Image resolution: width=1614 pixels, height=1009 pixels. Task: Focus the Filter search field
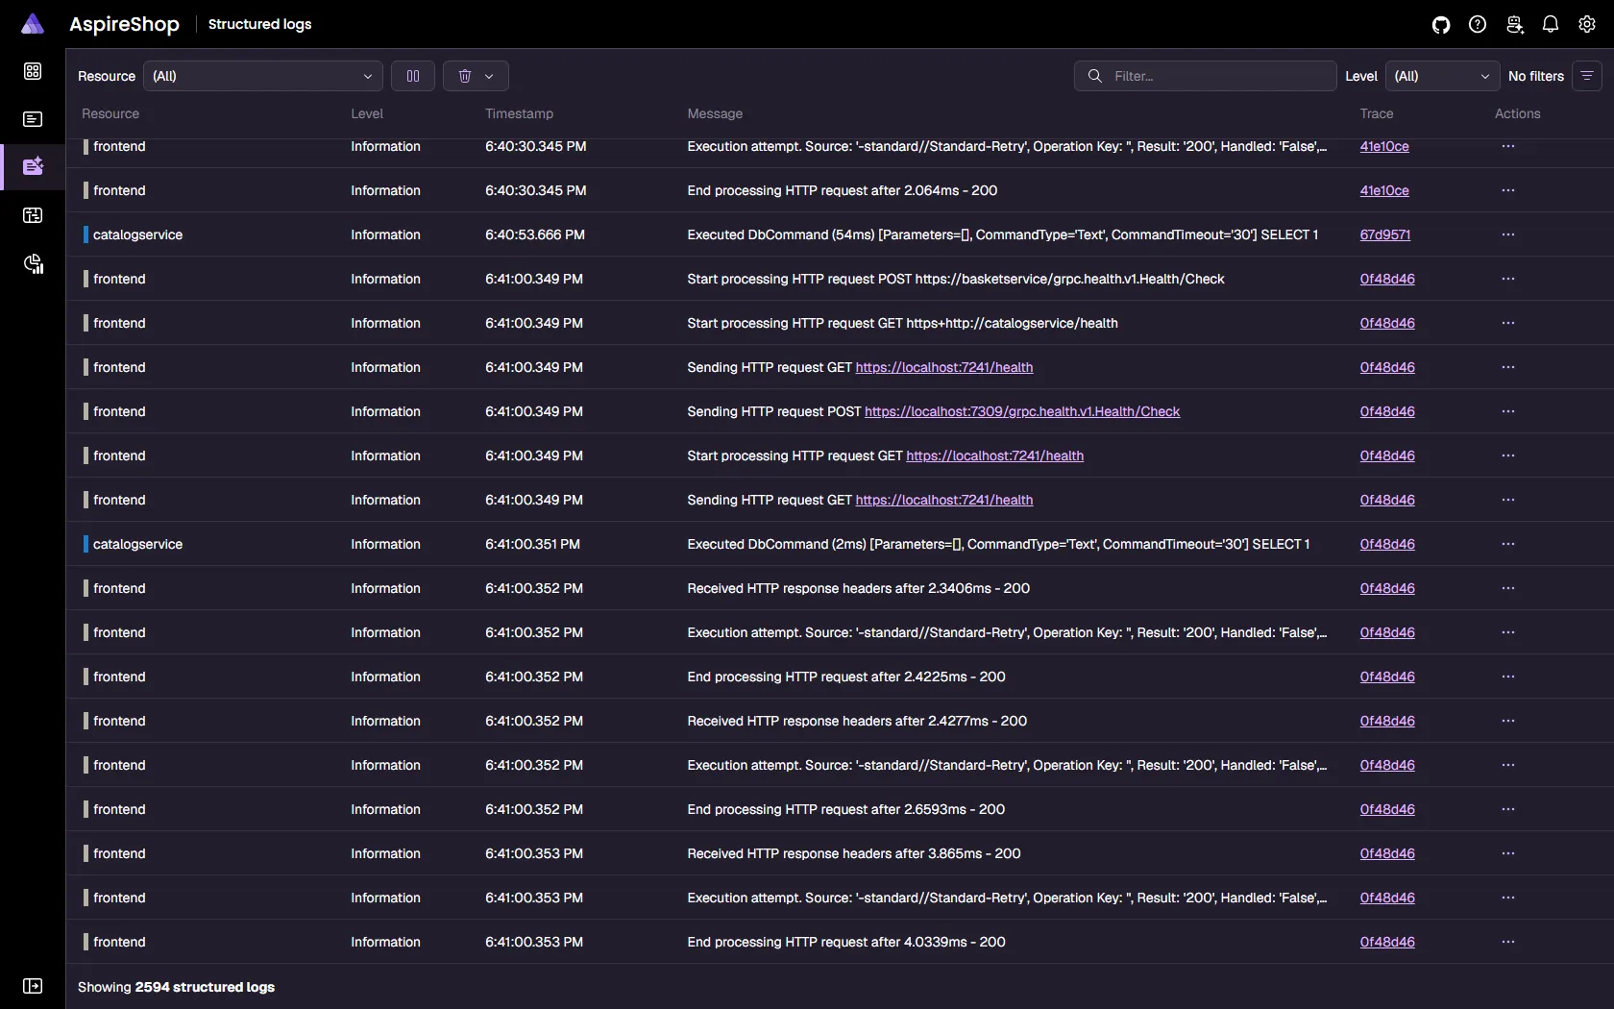[x=1205, y=76]
